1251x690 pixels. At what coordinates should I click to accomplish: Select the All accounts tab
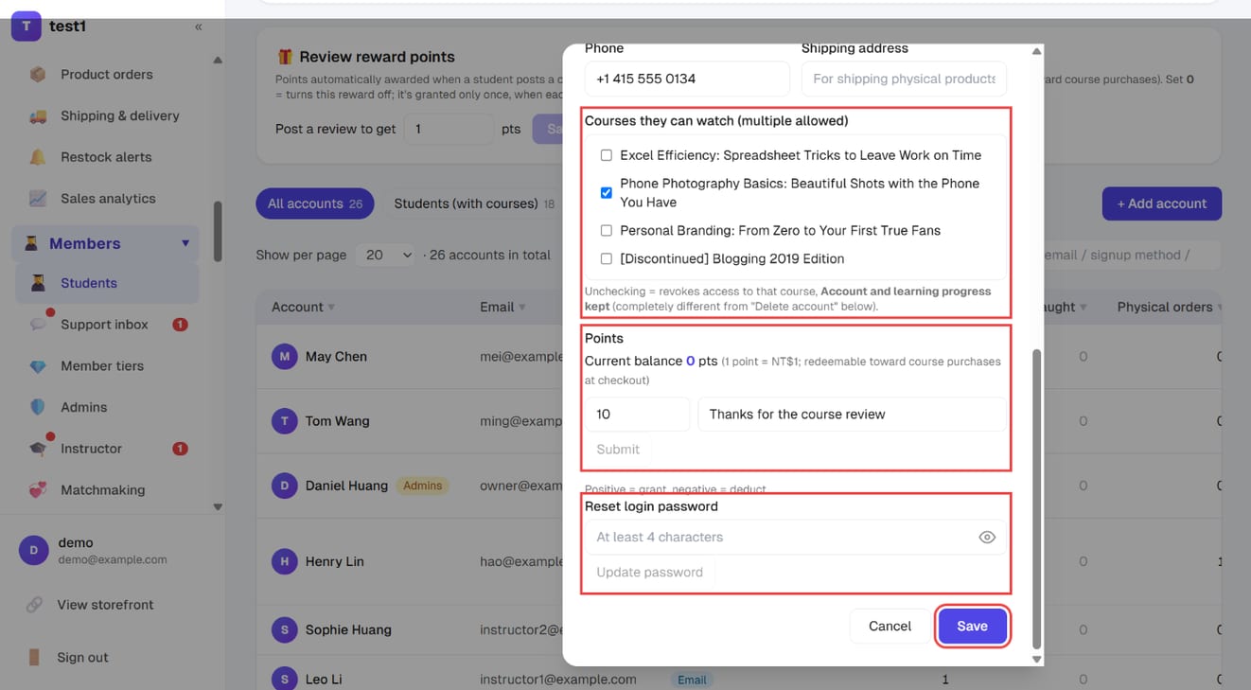pos(315,203)
